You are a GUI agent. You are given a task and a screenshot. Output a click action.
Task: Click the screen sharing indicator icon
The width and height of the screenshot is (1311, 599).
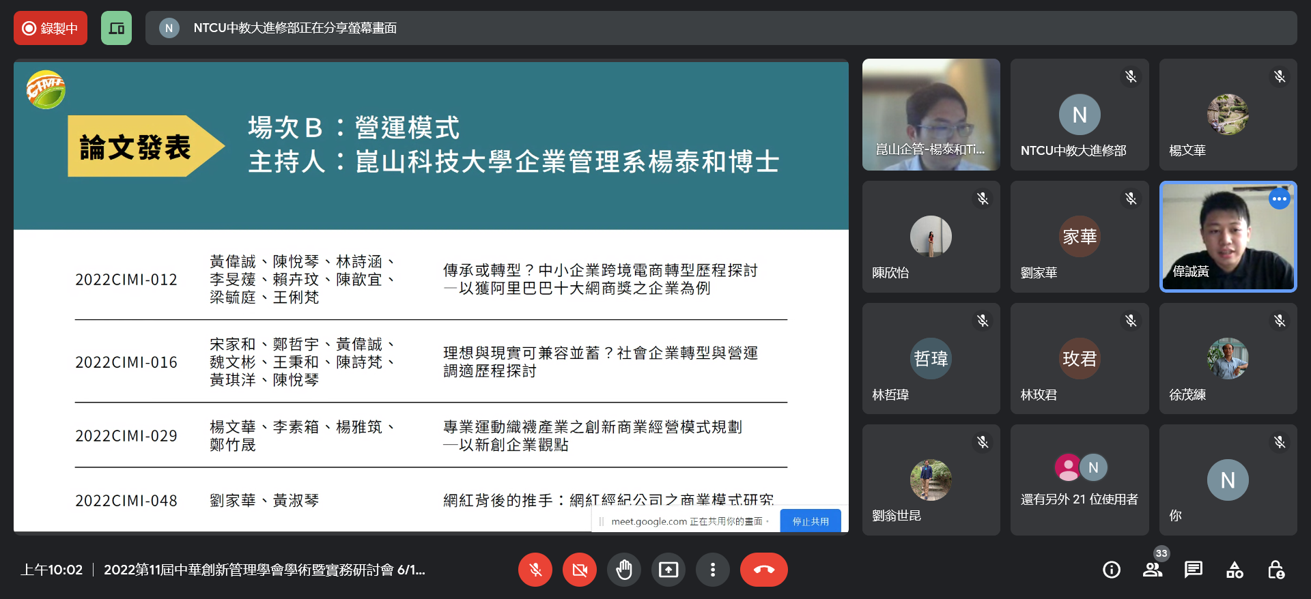tap(116, 28)
